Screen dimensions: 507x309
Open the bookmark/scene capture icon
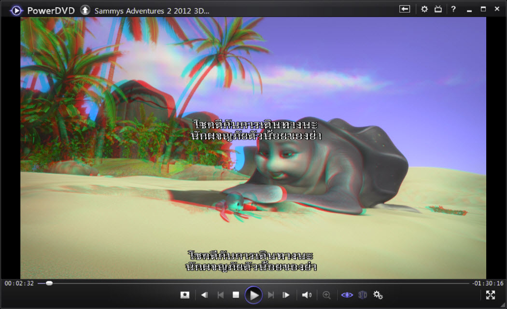184,295
